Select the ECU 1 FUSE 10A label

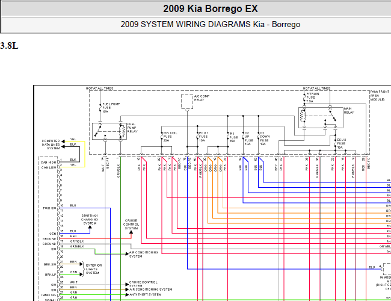tap(203, 137)
